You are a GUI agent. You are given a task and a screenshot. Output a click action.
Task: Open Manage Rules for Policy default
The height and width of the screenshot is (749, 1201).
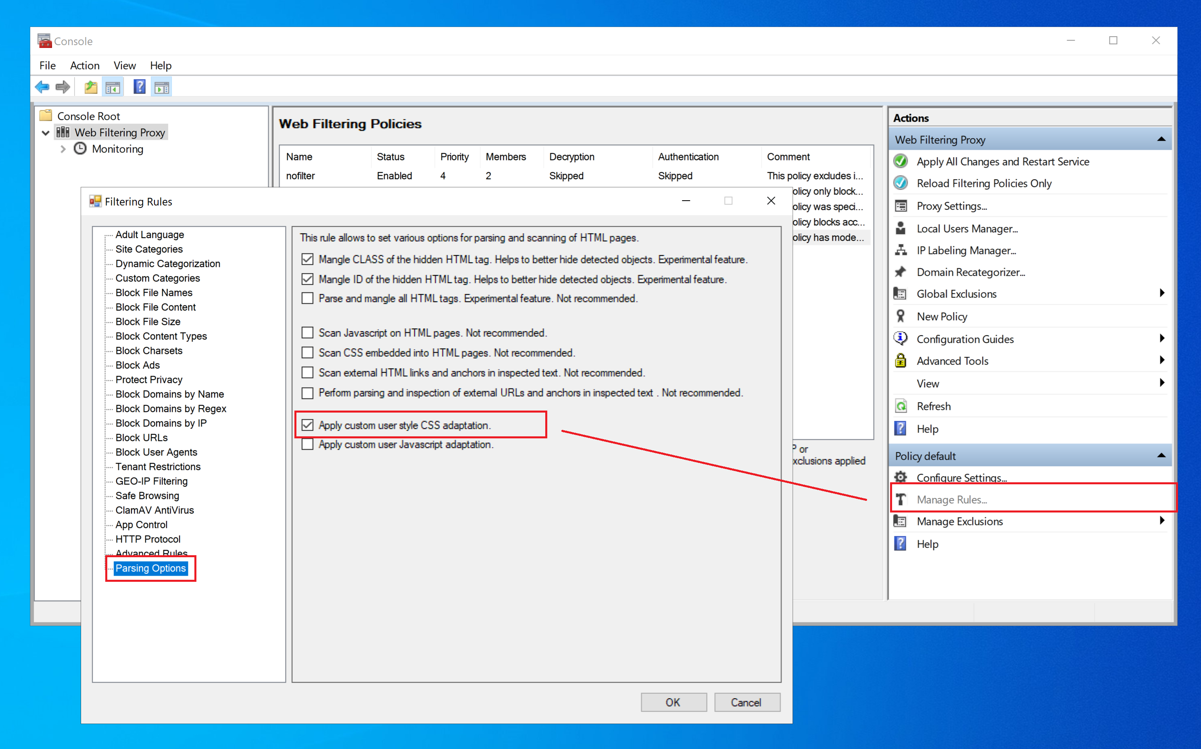(952, 500)
